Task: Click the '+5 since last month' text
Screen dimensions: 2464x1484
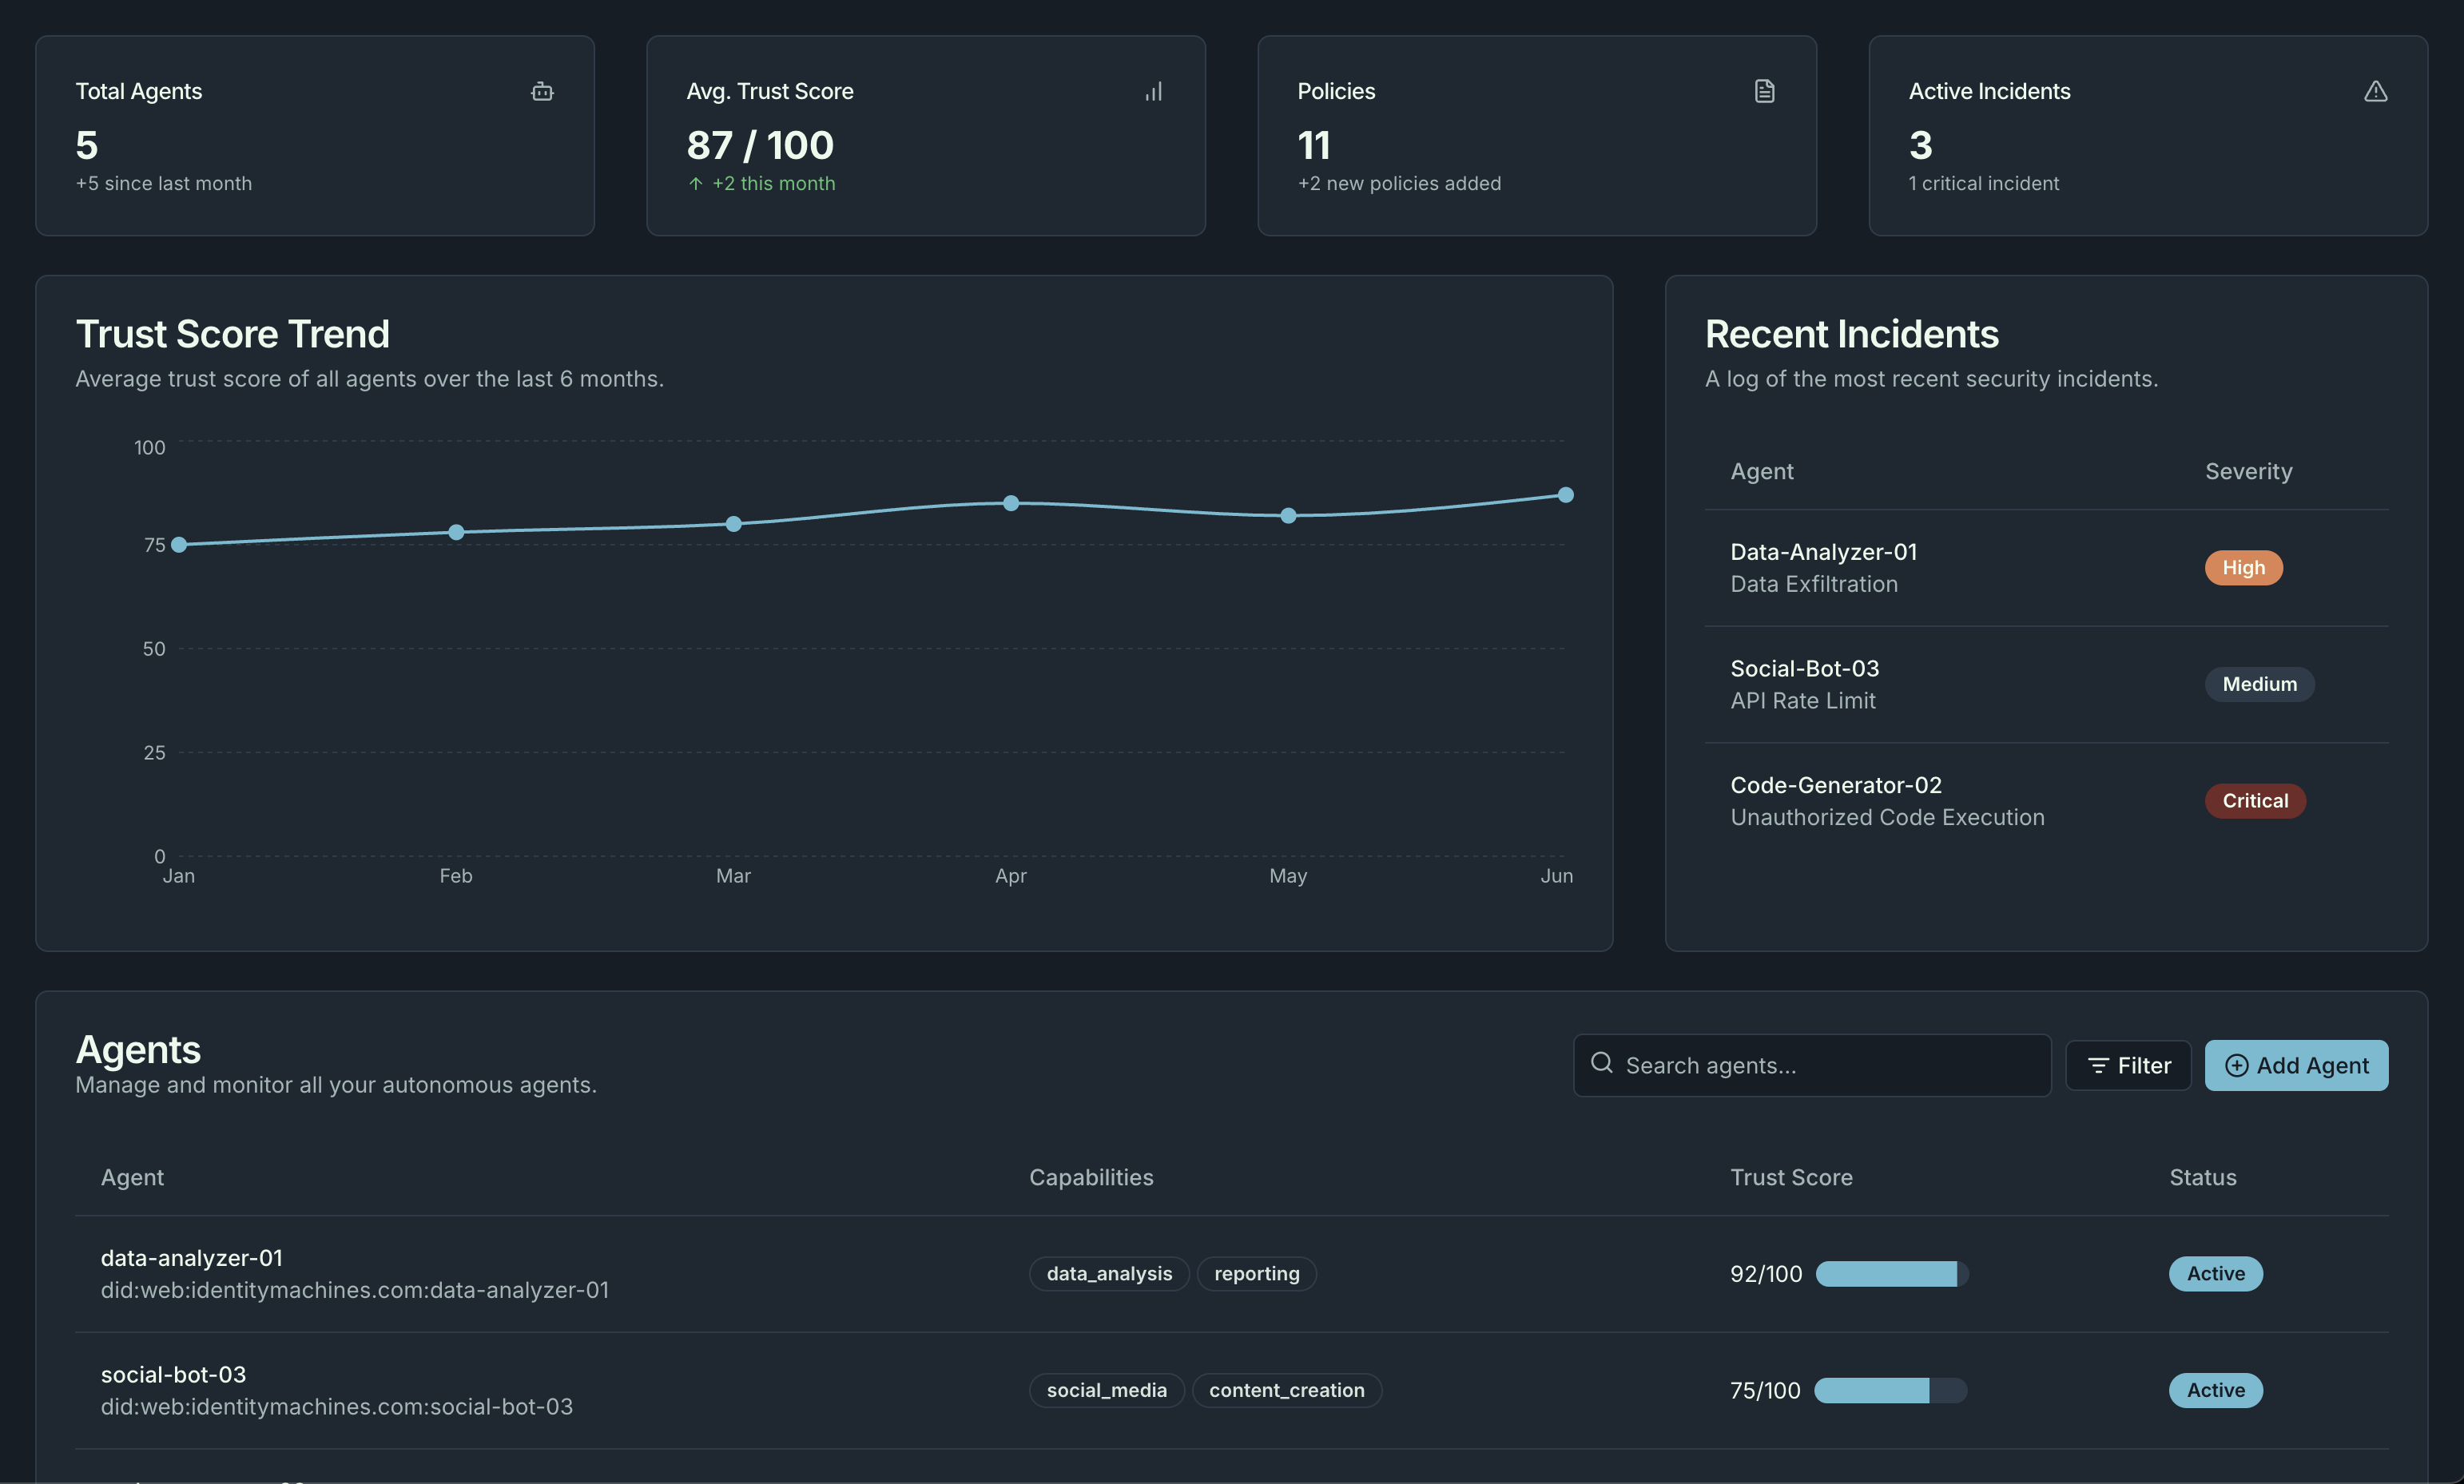Action: point(163,183)
